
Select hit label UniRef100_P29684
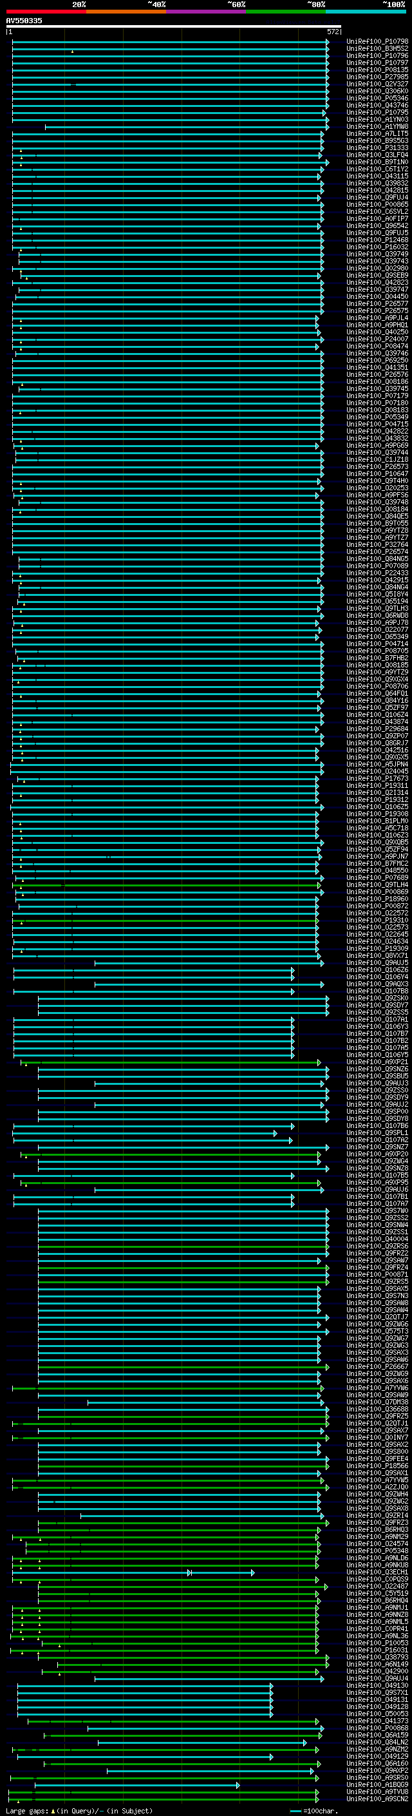(x=377, y=729)
